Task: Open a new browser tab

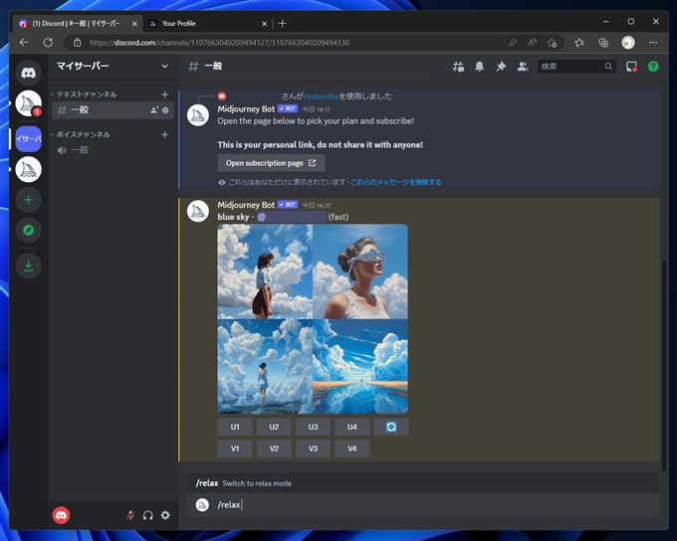Action: tap(283, 23)
